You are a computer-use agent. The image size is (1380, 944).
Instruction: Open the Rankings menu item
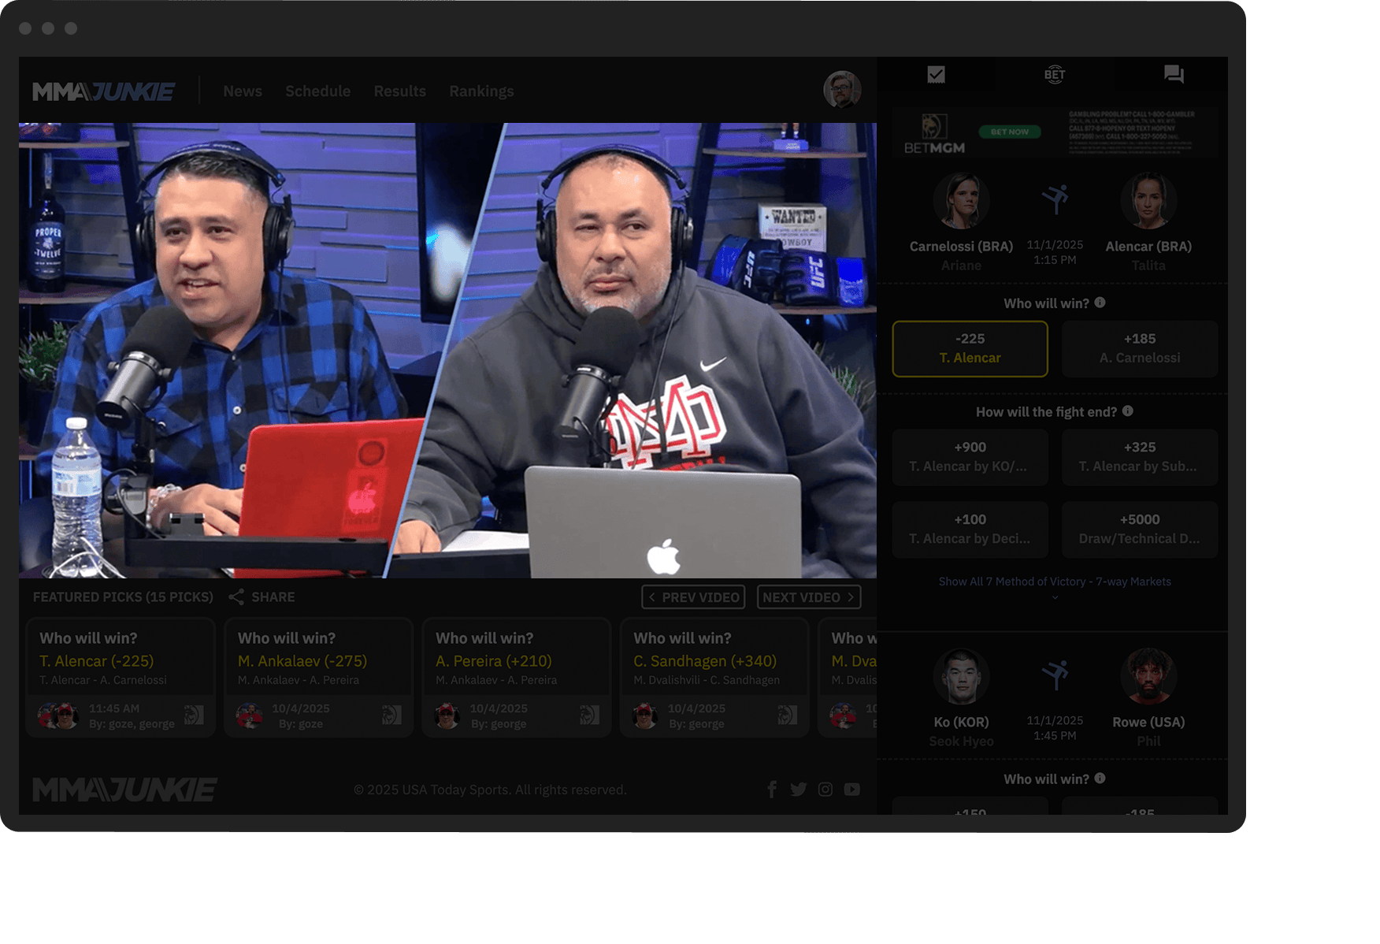481,91
